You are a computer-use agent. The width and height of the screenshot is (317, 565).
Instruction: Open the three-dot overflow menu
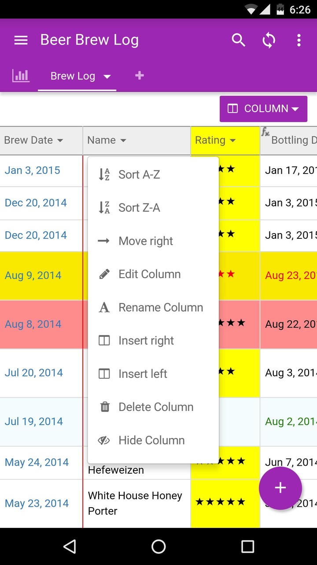tap(299, 40)
